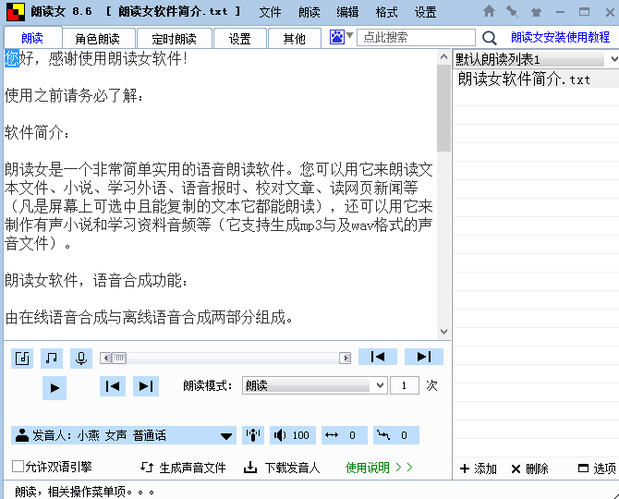The width and height of the screenshot is (619, 499).
Task: Open the 朗读模式 combo box
Action: pos(315,385)
